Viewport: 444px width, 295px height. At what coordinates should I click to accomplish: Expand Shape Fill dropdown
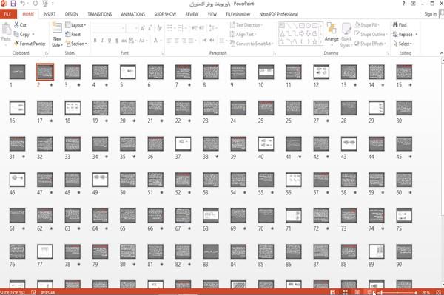click(367, 25)
